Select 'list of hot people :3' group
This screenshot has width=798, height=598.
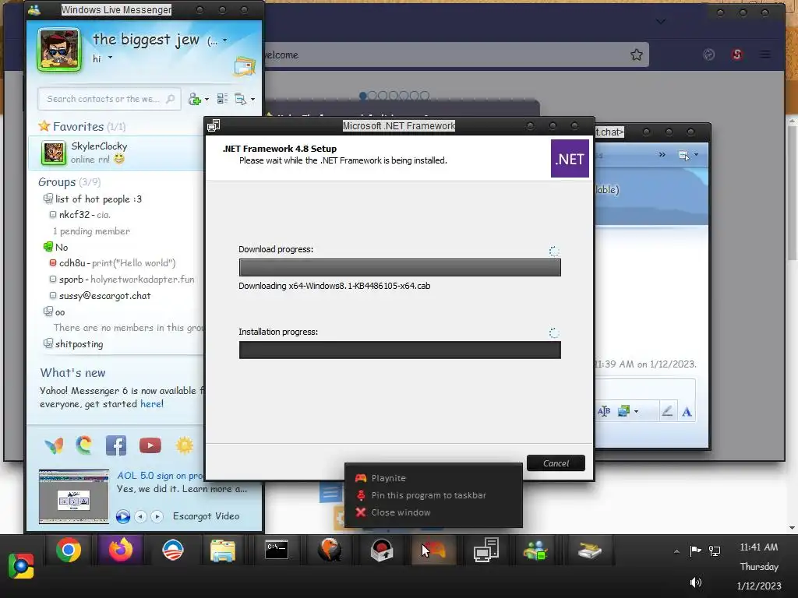pyautogui.click(x=98, y=199)
